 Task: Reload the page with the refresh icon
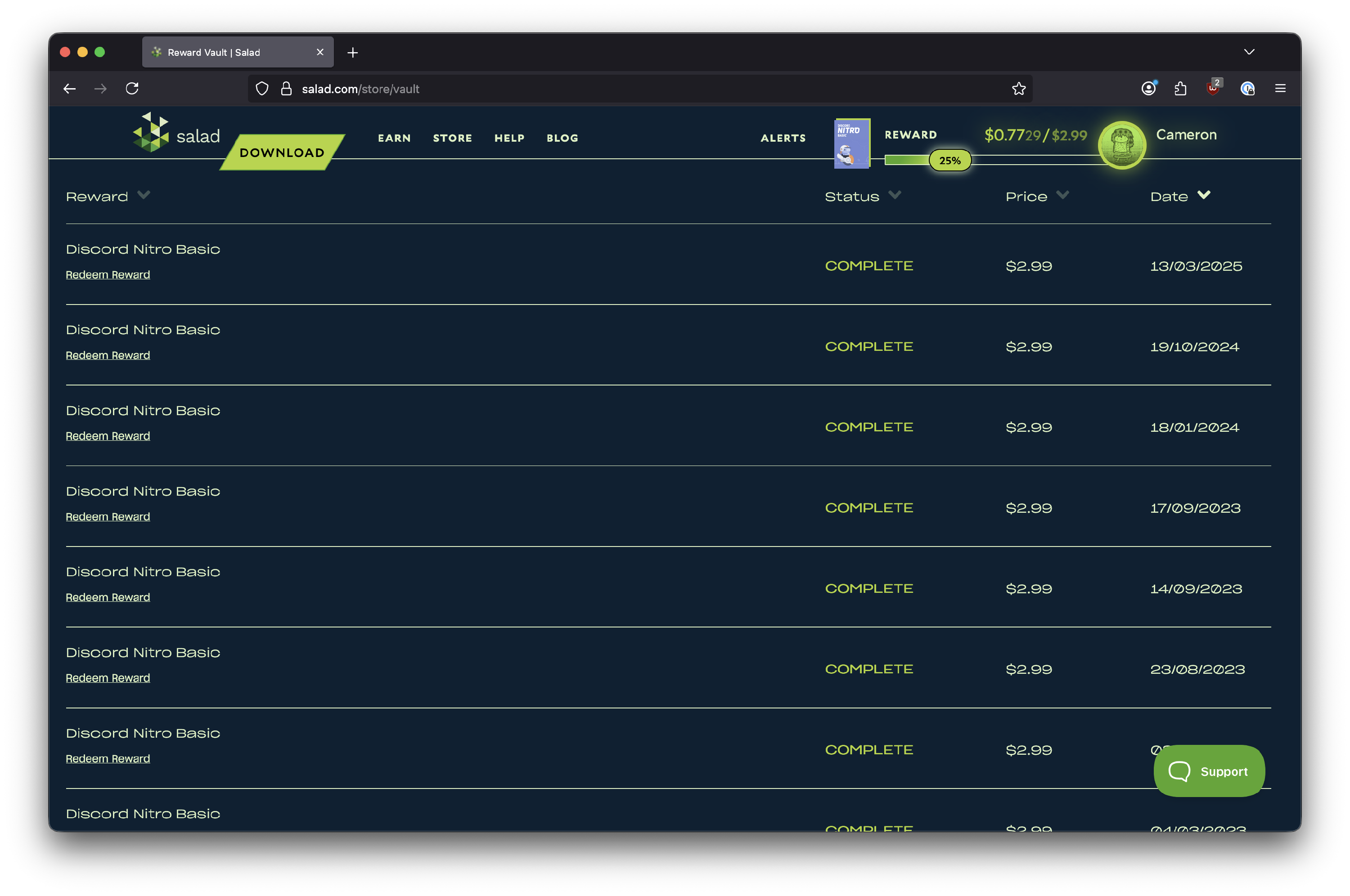[x=132, y=89]
